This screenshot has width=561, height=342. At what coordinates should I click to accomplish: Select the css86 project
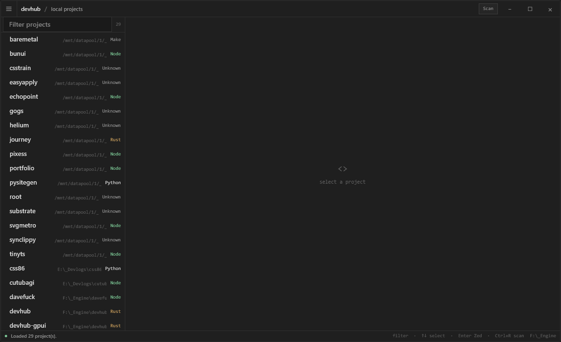click(63, 268)
